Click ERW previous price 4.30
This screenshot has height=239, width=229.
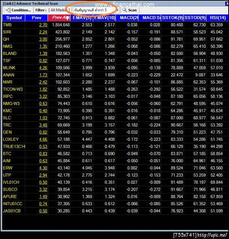pos(43,168)
